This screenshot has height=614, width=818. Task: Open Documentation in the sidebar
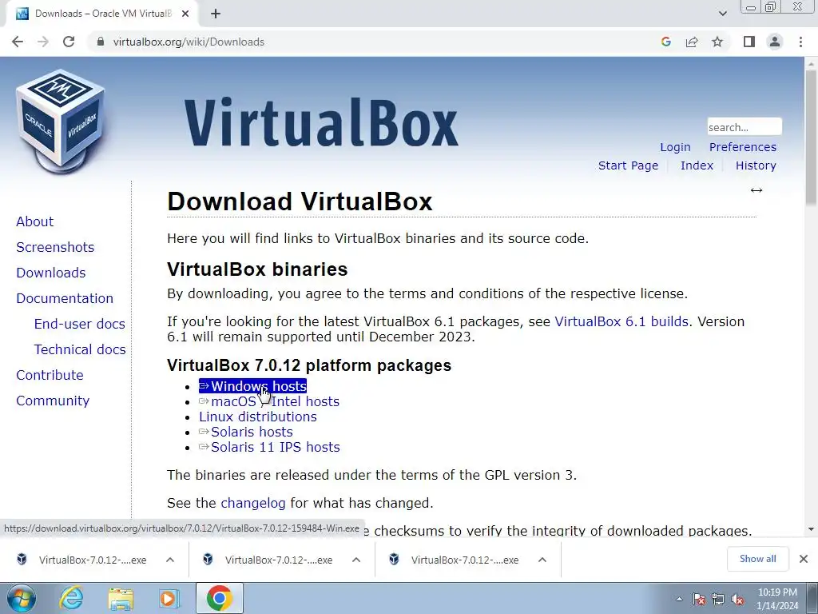(x=65, y=298)
